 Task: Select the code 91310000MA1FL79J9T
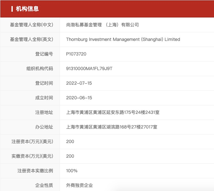(89, 69)
